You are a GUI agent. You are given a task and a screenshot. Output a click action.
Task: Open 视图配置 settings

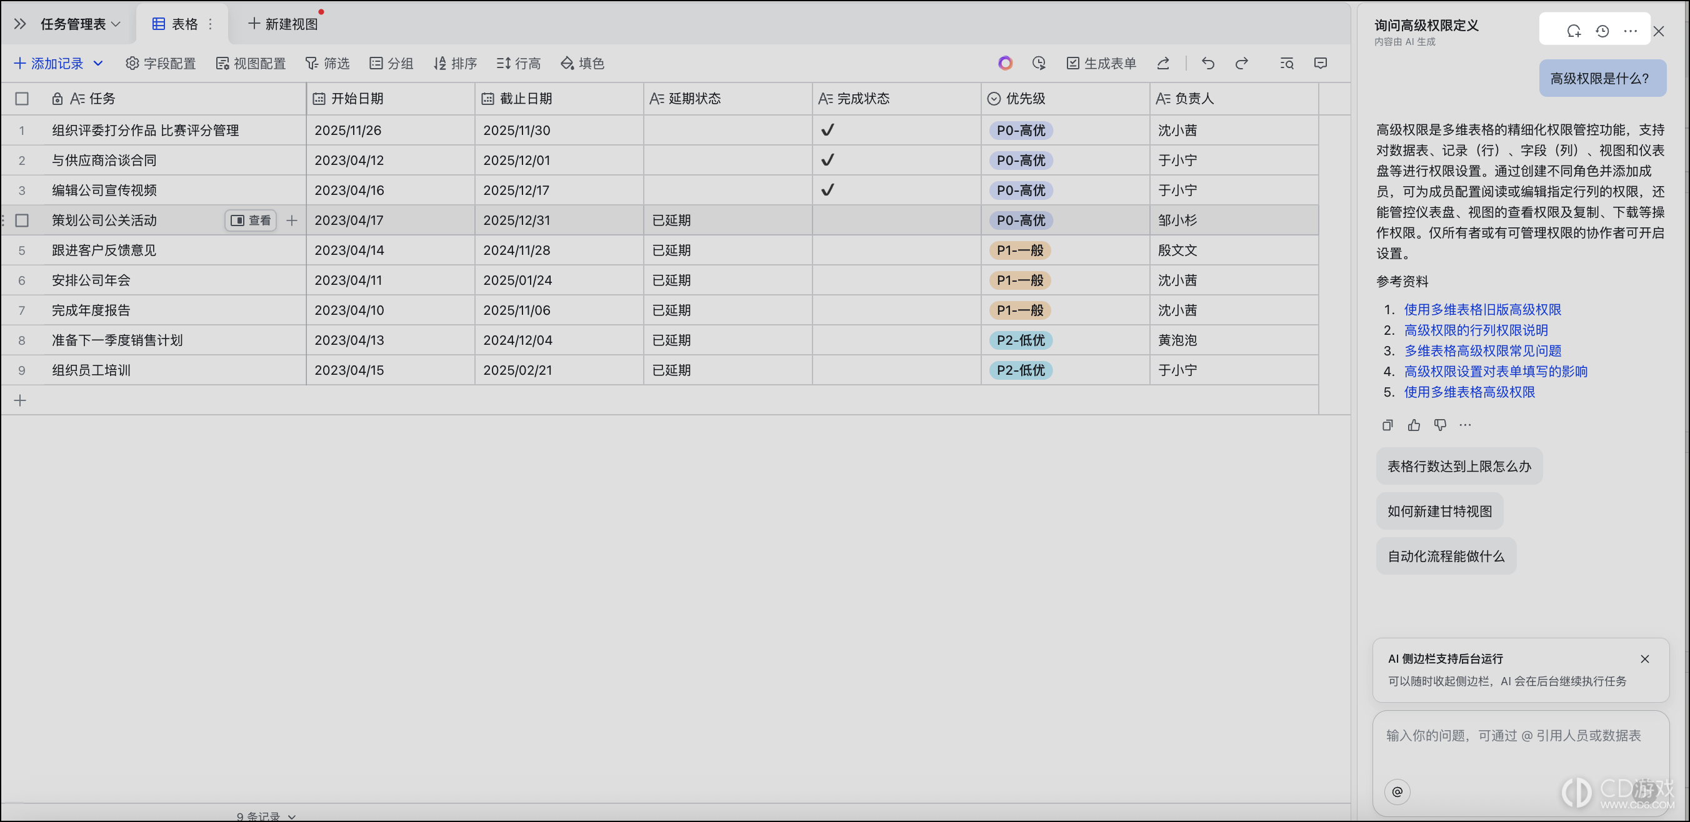[x=251, y=64]
